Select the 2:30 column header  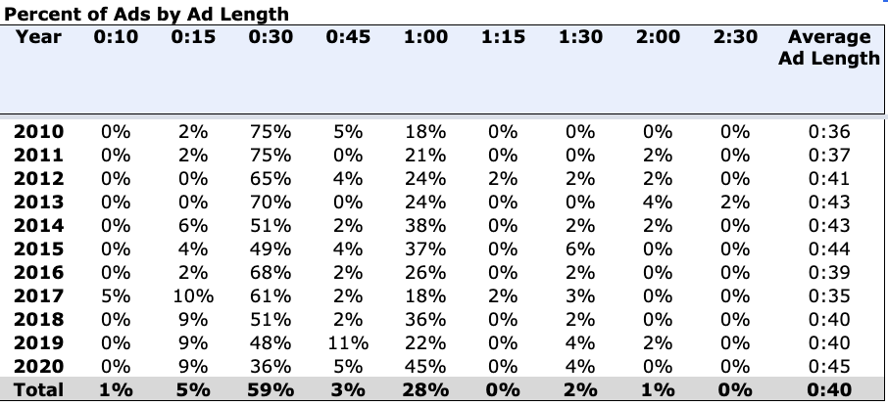click(735, 37)
